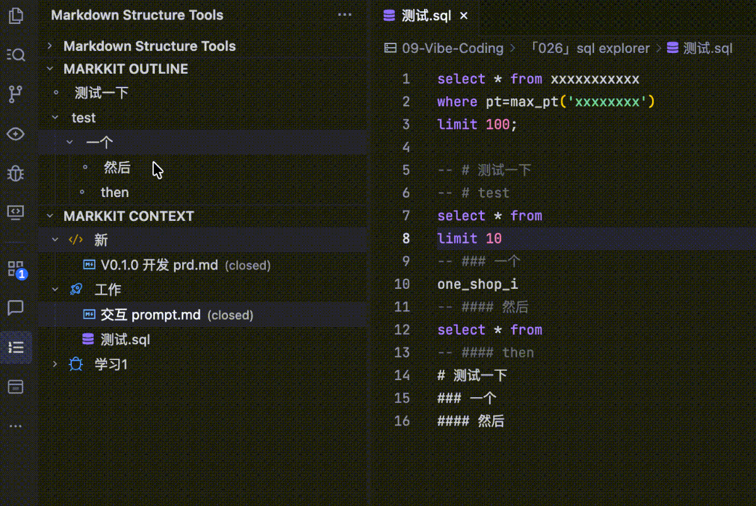
Task: Click database icon of 测试.sql tree item
Action: 89,339
